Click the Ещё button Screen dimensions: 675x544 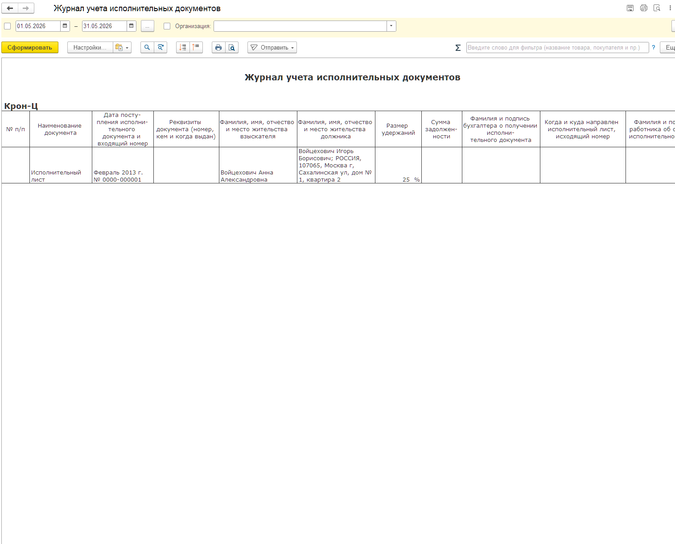pos(668,47)
